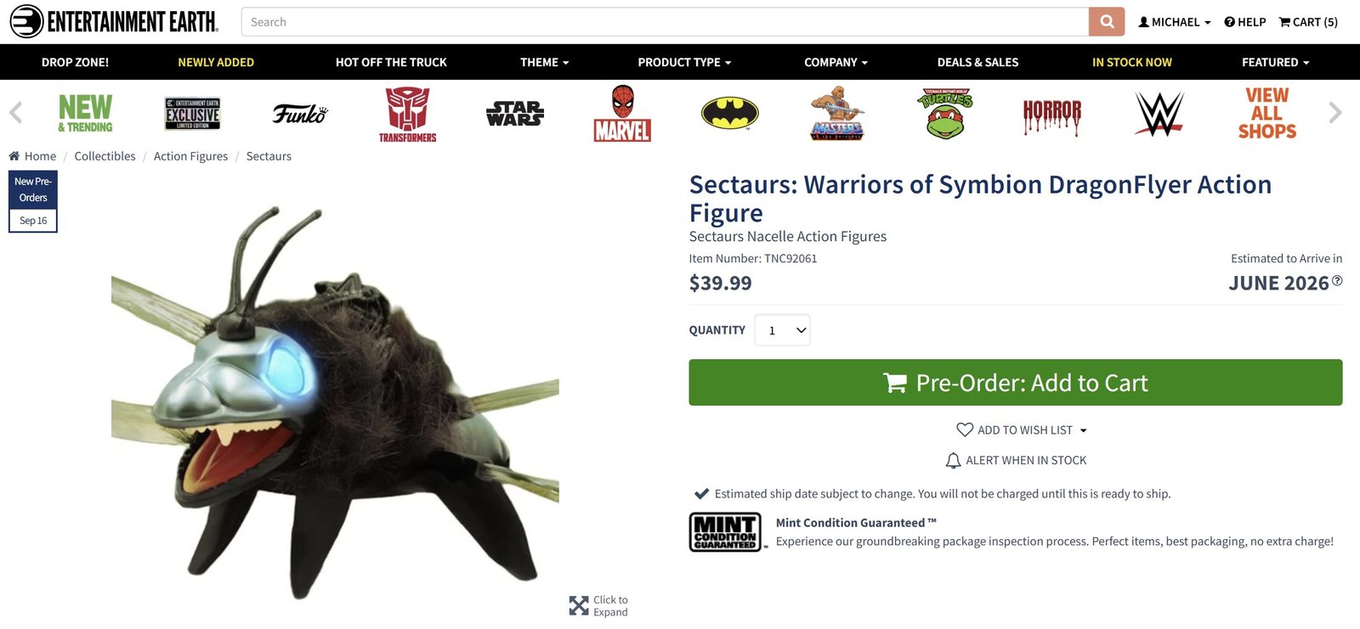The image size is (1360, 629).
Task: Open the Product Type dropdown menu
Action: click(x=684, y=61)
